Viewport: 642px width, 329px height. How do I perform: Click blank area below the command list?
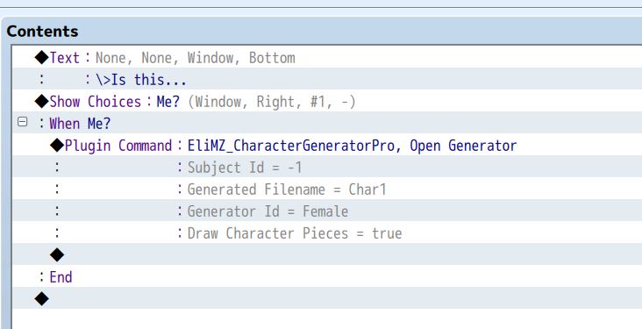click(x=327, y=319)
